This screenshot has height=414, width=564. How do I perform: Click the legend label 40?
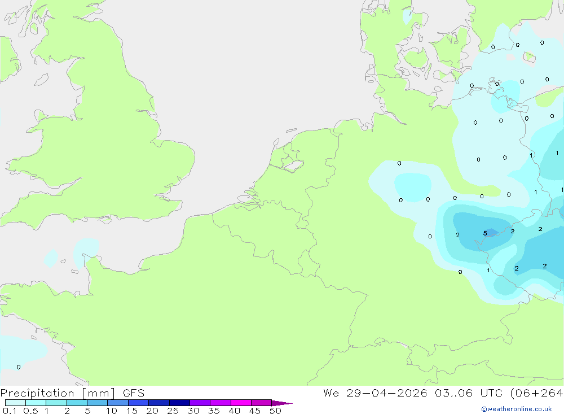tap(235, 411)
